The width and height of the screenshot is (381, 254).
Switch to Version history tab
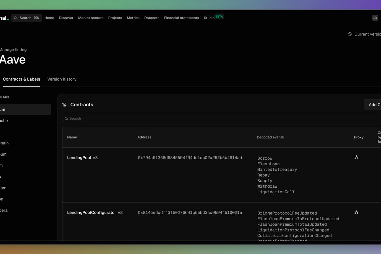coord(62,79)
